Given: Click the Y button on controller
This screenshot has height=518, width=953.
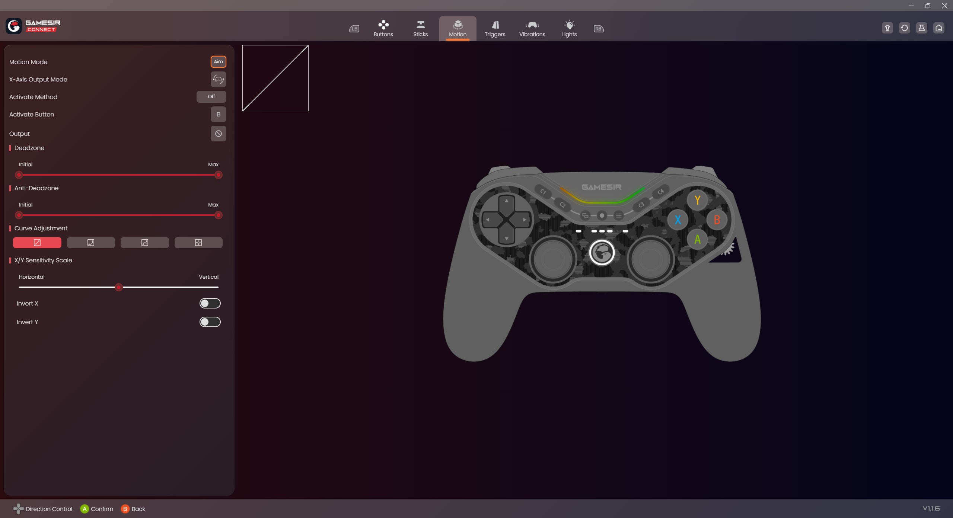Looking at the screenshot, I should (x=697, y=200).
